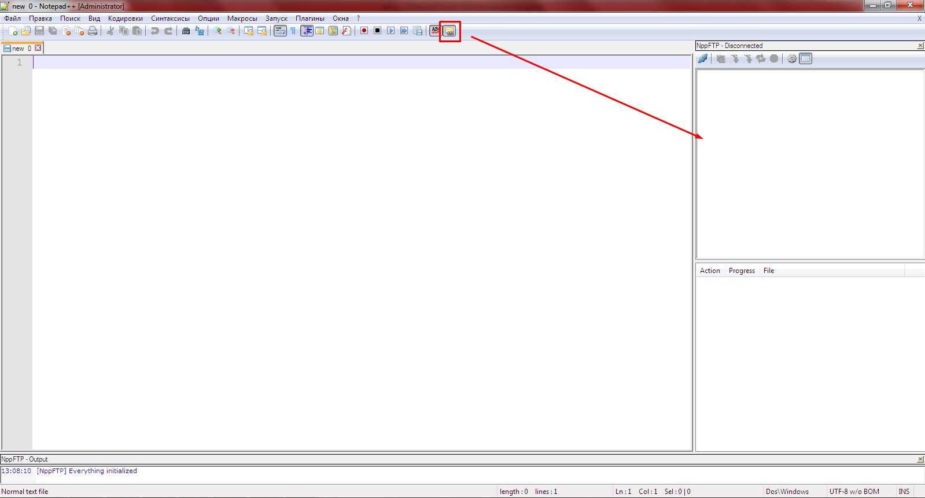Open the Макросы menu
The image size is (925, 498).
tap(242, 19)
